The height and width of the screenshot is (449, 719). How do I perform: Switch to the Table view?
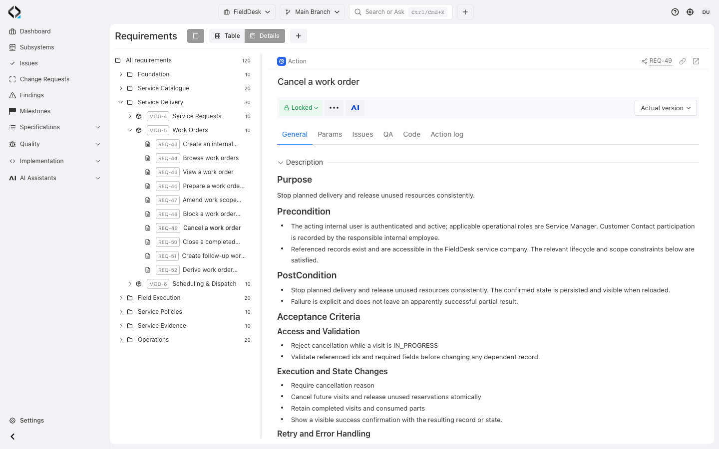[x=227, y=36]
